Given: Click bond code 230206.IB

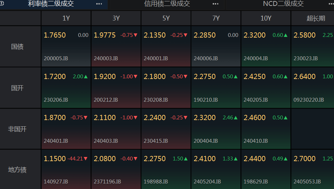Looking at the screenshot, I should [x=56, y=100].
